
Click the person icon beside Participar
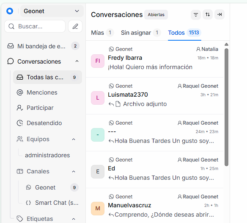pyautogui.click(x=20, y=108)
